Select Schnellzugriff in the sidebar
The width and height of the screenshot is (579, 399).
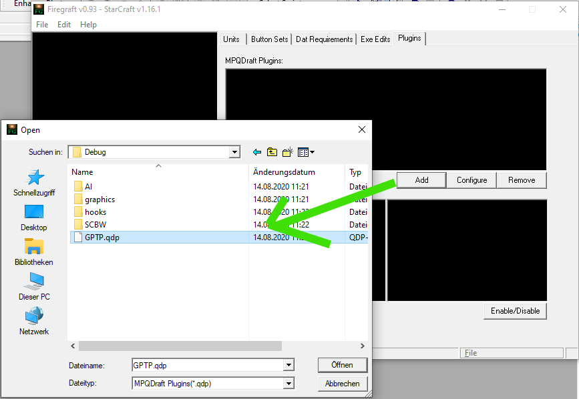coord(34,182)
